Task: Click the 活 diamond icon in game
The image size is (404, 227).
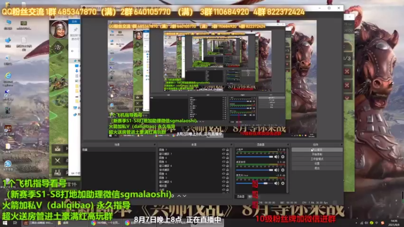Action: coord(58,47)
